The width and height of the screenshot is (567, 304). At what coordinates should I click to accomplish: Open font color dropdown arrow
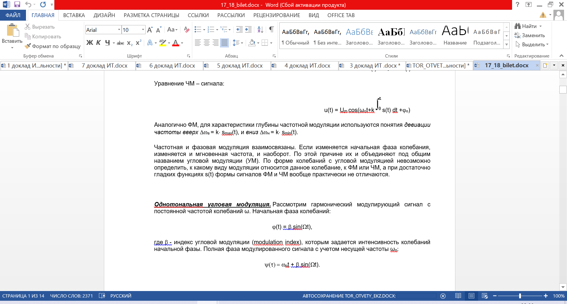(182, 43)
